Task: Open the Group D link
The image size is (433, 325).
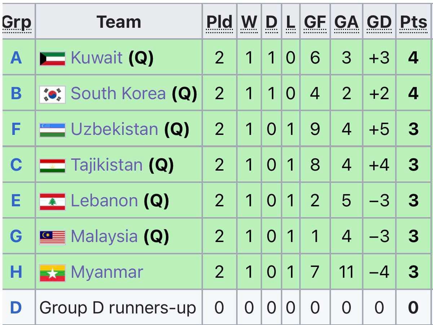Action: 16,308
